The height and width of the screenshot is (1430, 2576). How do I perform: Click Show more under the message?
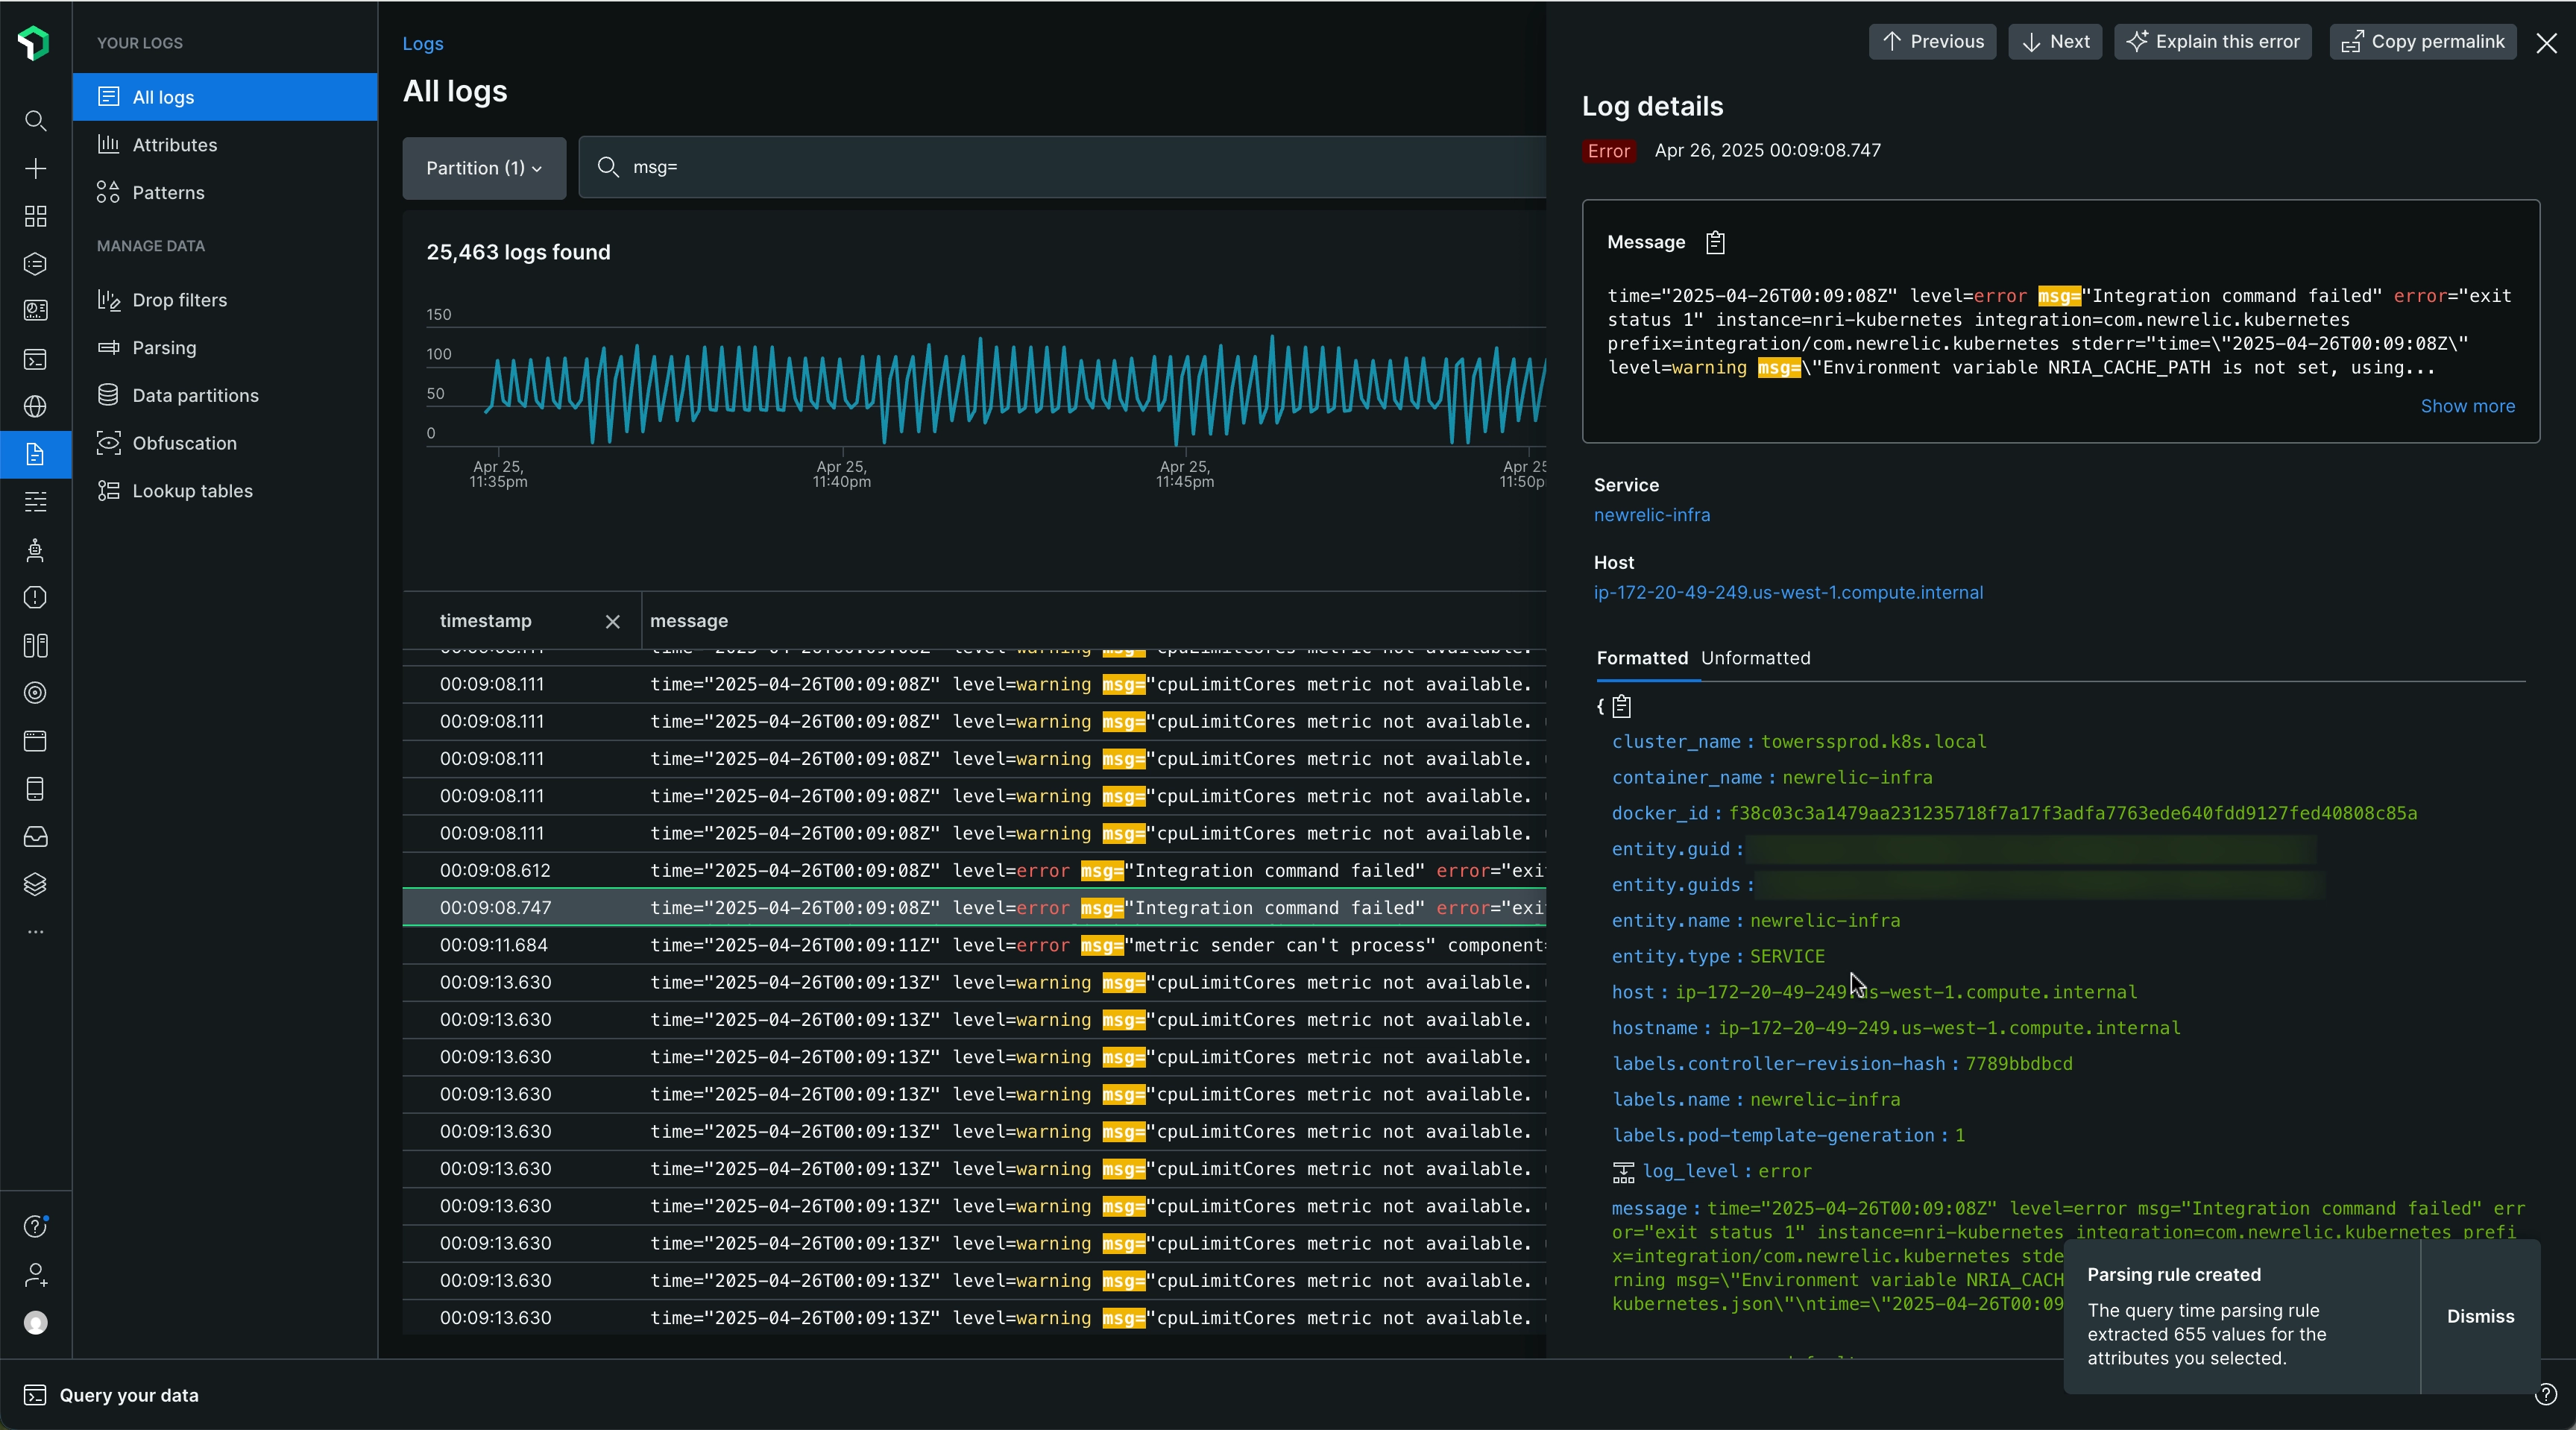[x=2467, y=406]
